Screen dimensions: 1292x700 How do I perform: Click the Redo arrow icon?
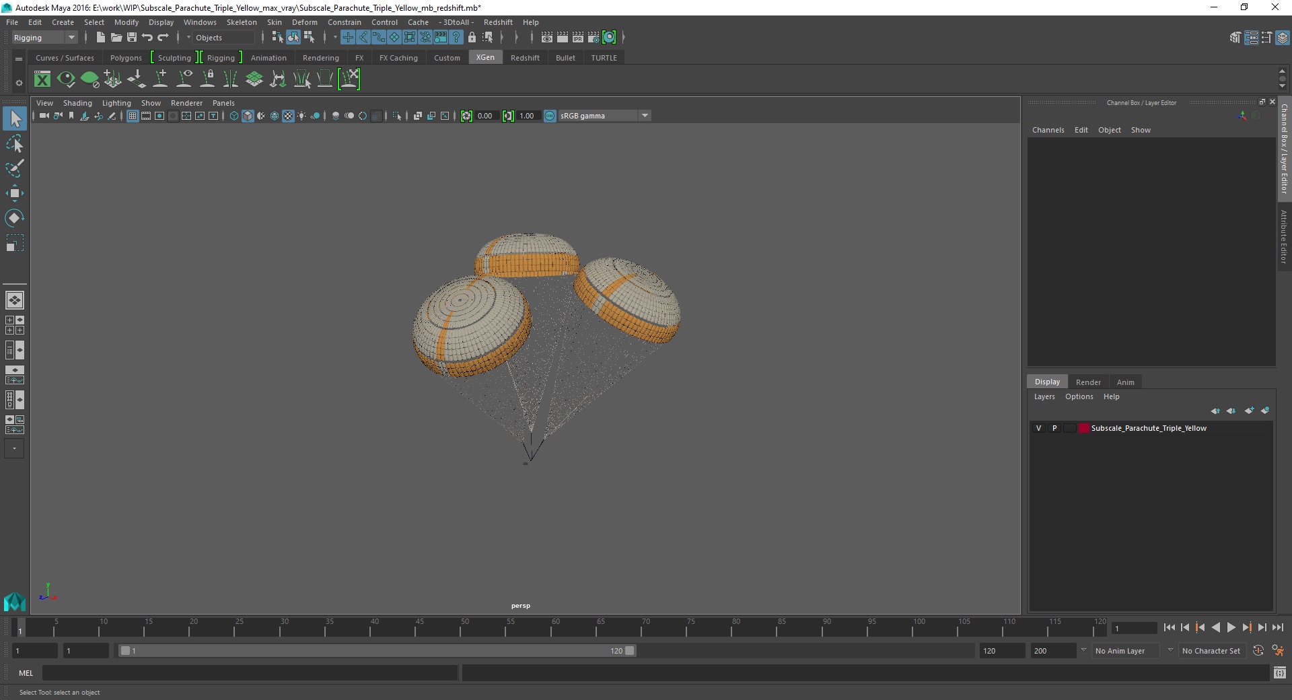163,38
